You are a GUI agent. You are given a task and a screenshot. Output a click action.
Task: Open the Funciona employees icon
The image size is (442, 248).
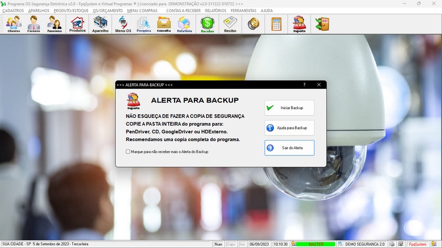pos(54,24)
